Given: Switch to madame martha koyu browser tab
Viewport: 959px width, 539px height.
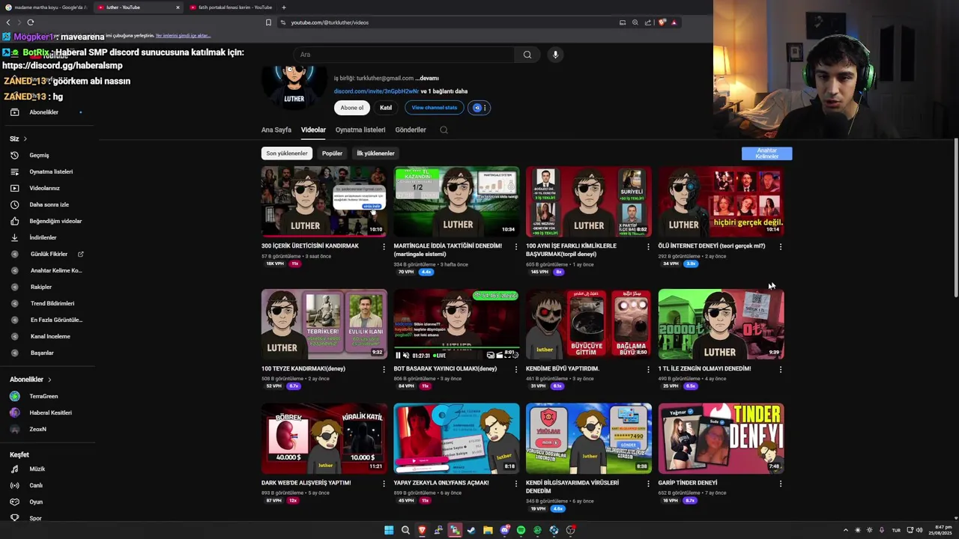Looking at the screenshot, I should pyautogui.click(x=45, y=7).
